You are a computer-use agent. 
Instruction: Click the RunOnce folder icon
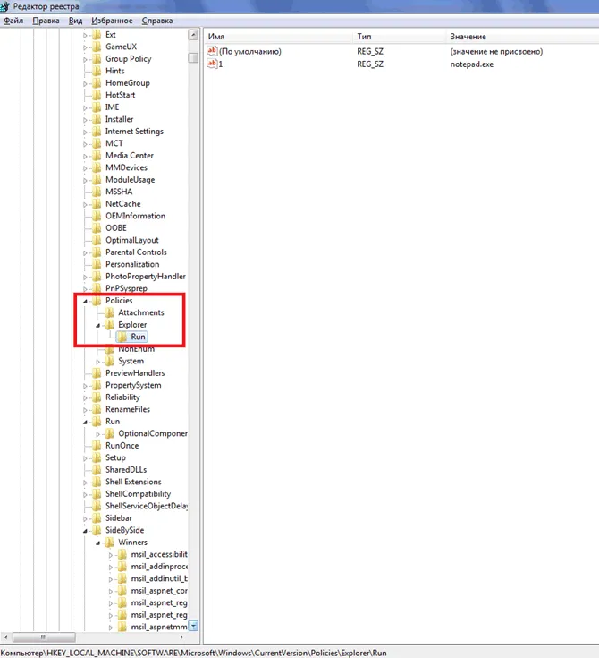point(97,446)
